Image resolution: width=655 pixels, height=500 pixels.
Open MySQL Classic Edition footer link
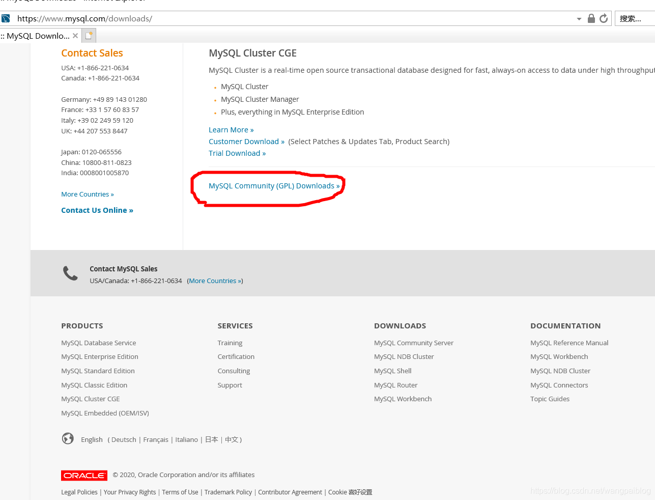click(x=94, y=385)
